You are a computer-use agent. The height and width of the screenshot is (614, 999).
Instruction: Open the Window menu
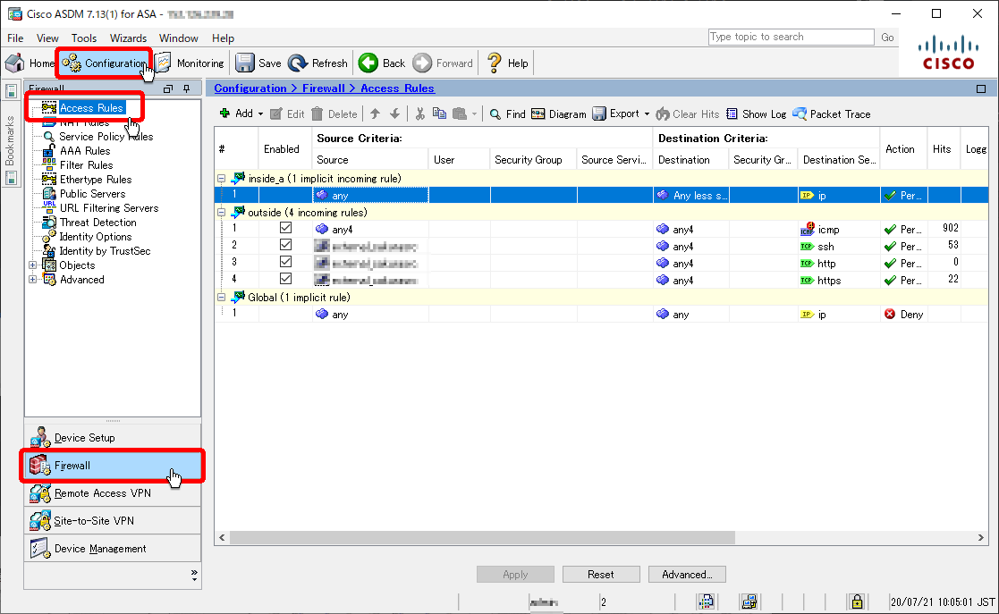click(178, 38)
